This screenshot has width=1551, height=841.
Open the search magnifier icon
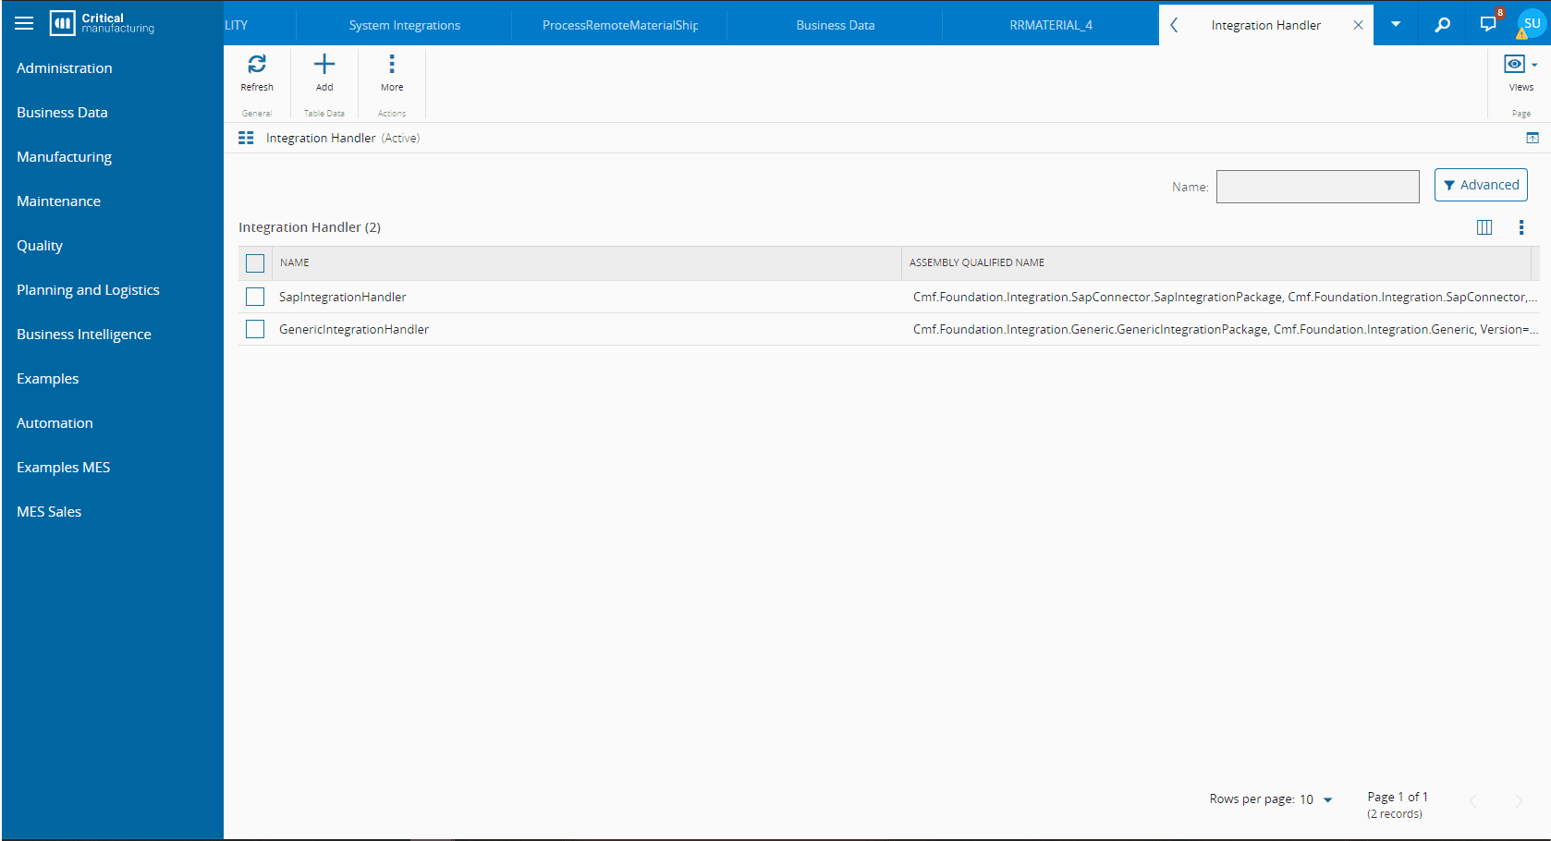point(1442,25)
